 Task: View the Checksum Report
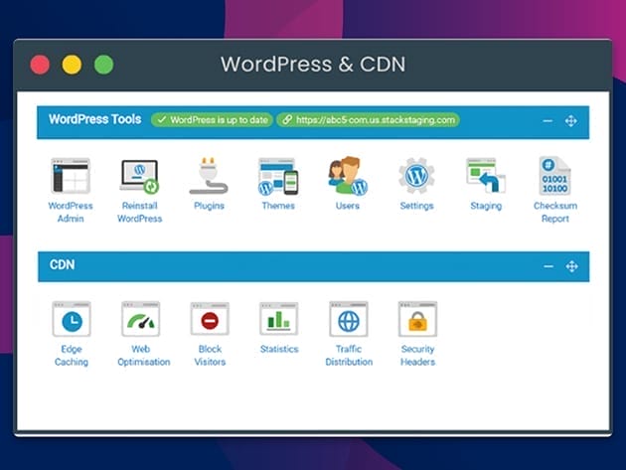[554, 177]
